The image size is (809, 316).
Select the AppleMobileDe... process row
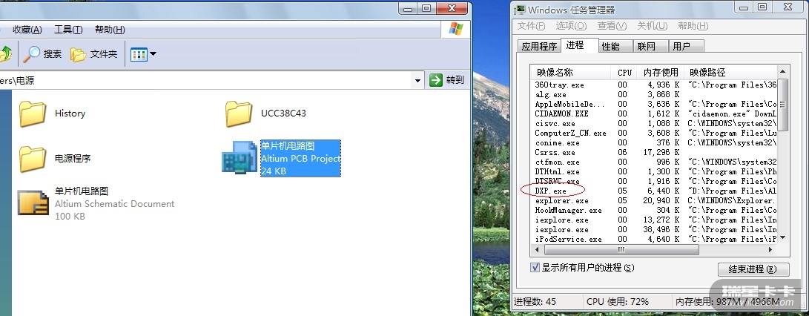click(654, 104)
